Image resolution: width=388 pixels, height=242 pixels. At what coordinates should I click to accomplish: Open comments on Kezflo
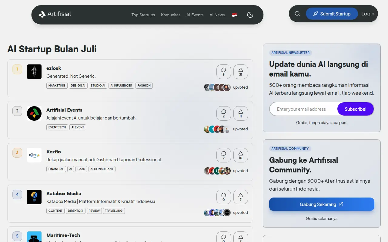pos(224,155)
